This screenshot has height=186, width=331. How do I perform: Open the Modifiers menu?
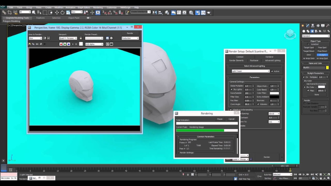59,8
